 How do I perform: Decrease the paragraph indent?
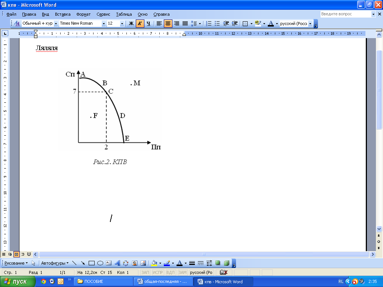pos(226,24)
